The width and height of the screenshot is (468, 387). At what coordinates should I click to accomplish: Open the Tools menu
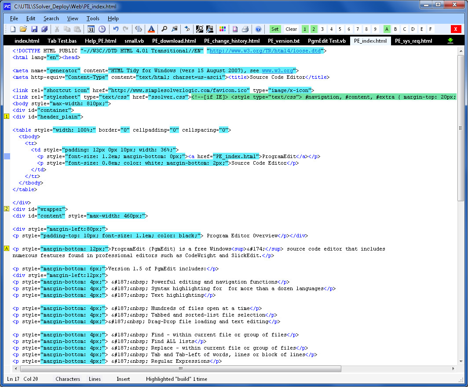click(93, 18)
